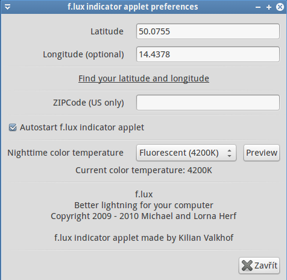
Task: Click the X icon inside Zavřít button
Action: tap(247, 266)
